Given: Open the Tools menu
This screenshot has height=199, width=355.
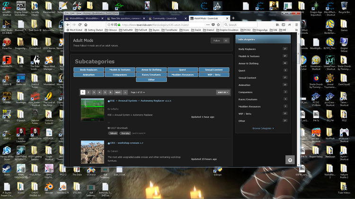Looking at the screenshot, I should [x=108, y=13].
